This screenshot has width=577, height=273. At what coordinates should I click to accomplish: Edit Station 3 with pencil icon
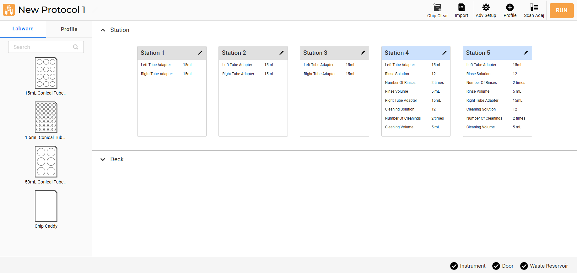coord(363,53)
